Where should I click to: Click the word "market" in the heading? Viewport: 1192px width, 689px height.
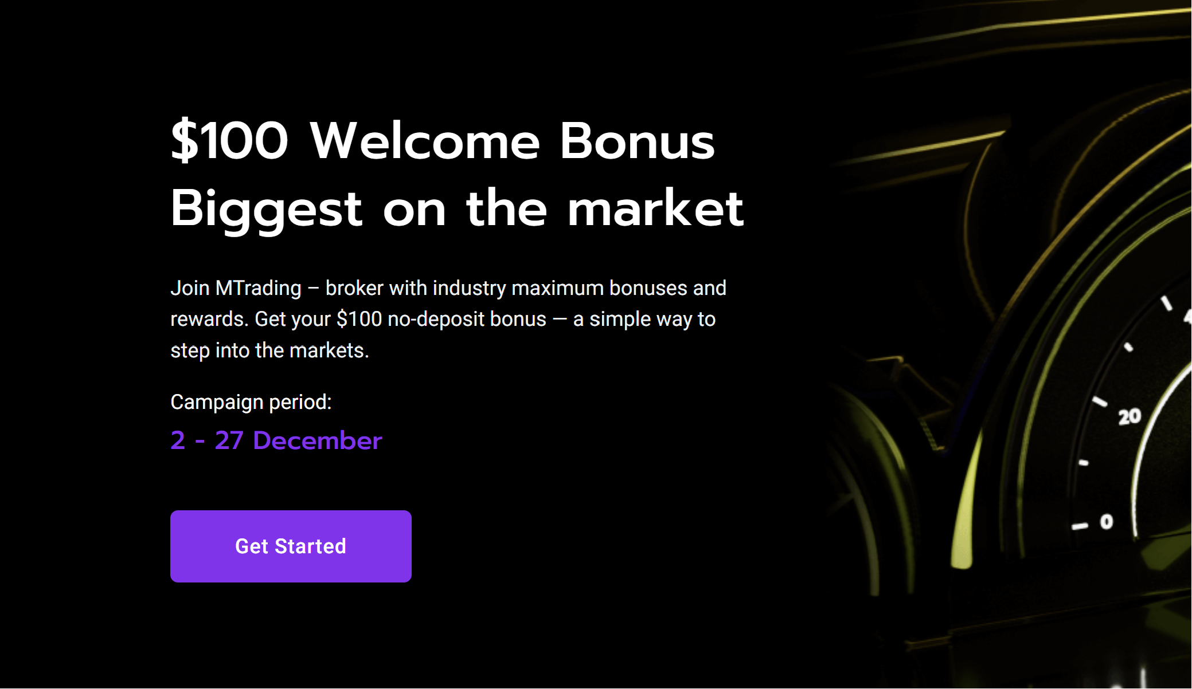click(x=655, y=208)
